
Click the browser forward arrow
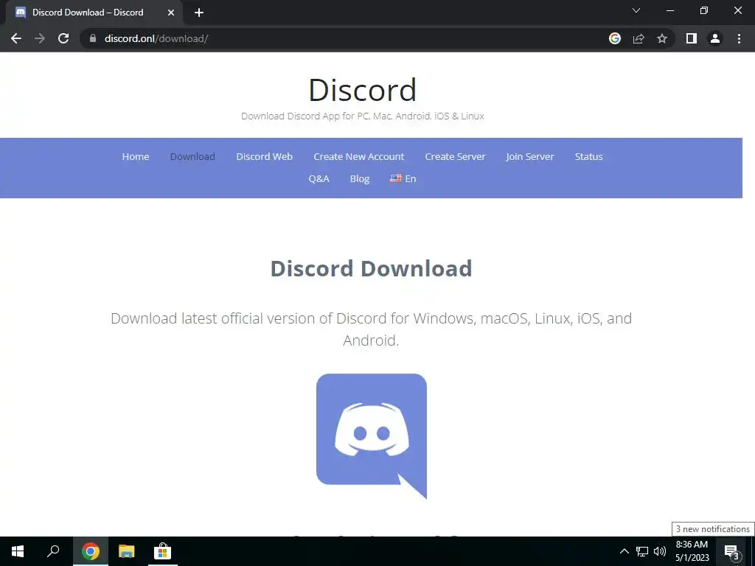[x=40, y=38]
